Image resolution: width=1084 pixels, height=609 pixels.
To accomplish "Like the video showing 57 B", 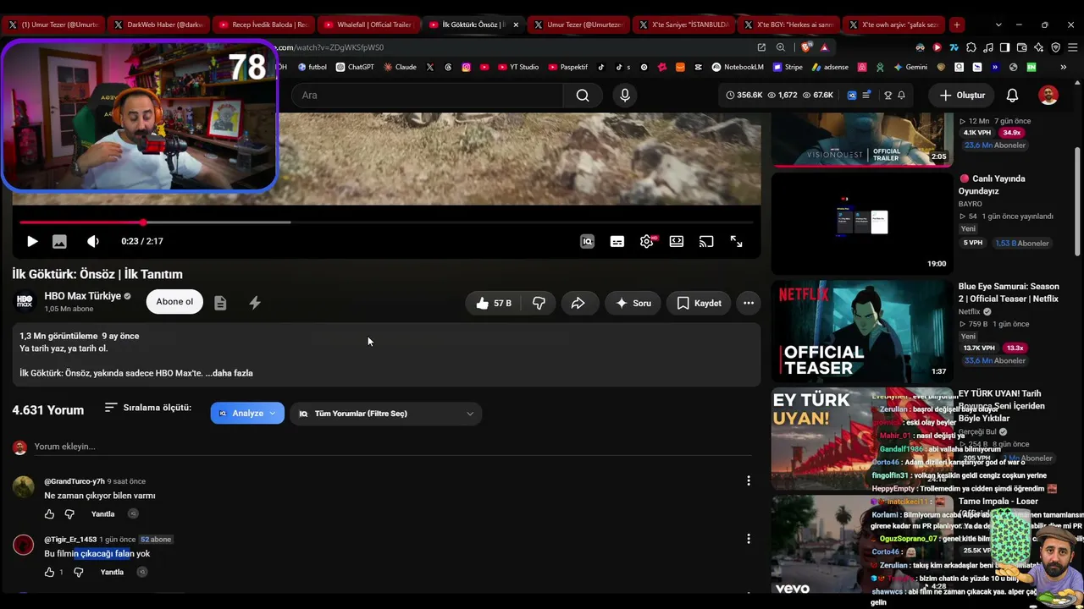I will tap(494, 303).
